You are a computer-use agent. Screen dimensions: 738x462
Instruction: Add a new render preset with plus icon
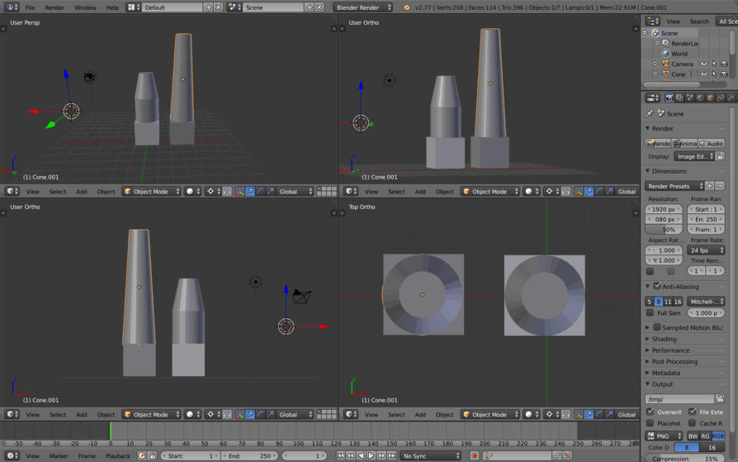click(709, 186)
